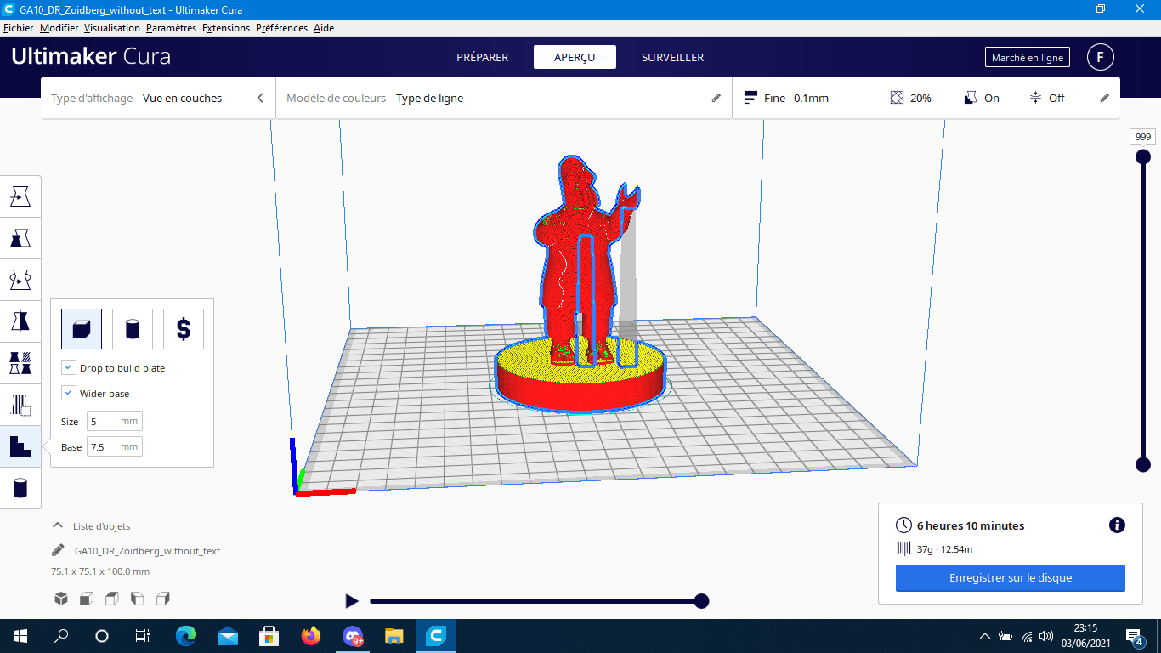Click Enregistrer sur le disque

tap(1011, 578)
